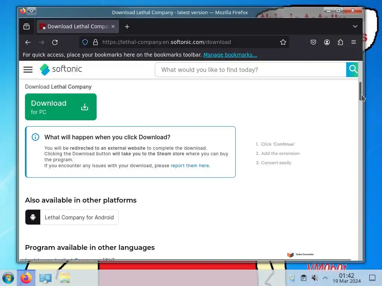Open the Firefox View recent browsing icon
This screenshot has width=382, height=286.
[26, 26]
